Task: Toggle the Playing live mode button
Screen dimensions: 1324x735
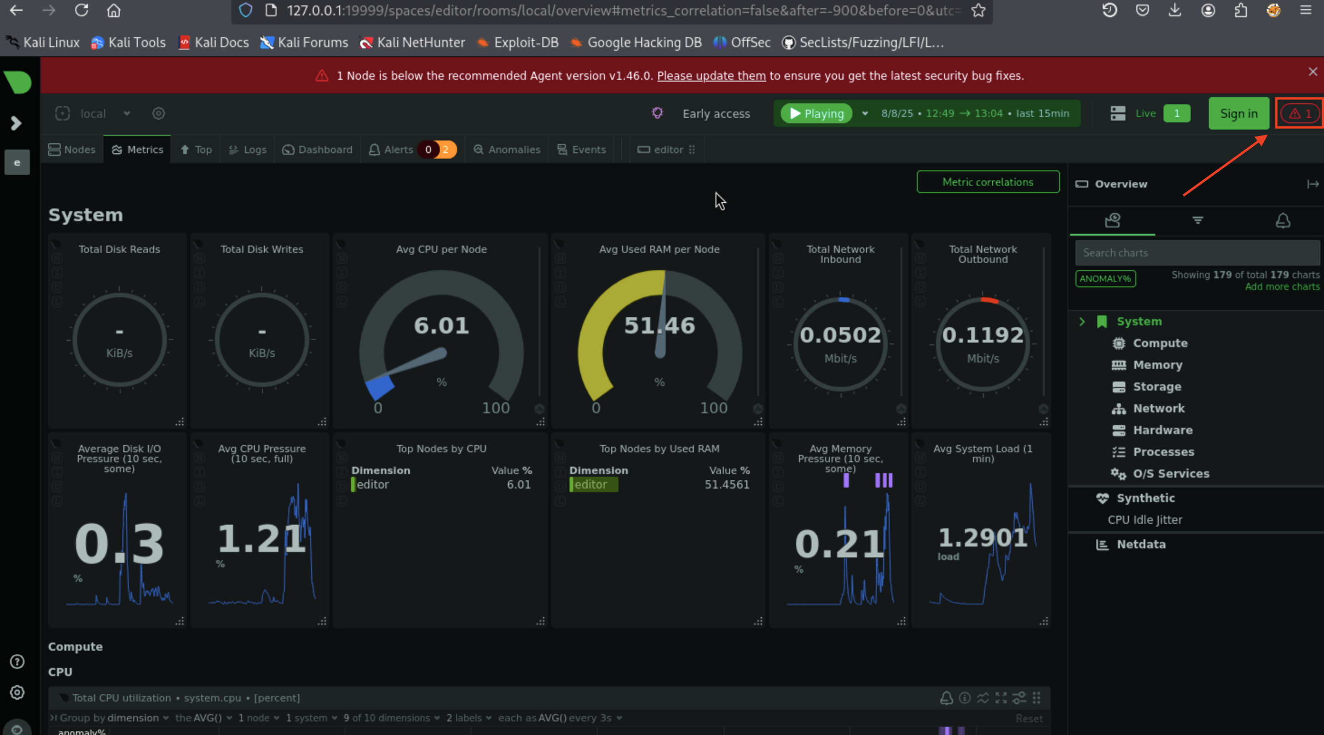Action: 816,113
